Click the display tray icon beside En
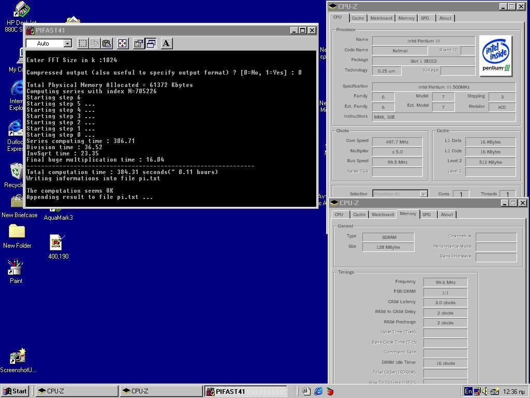Image resolution: width=530 pixels, height=398 pixels. coord(477,391)
